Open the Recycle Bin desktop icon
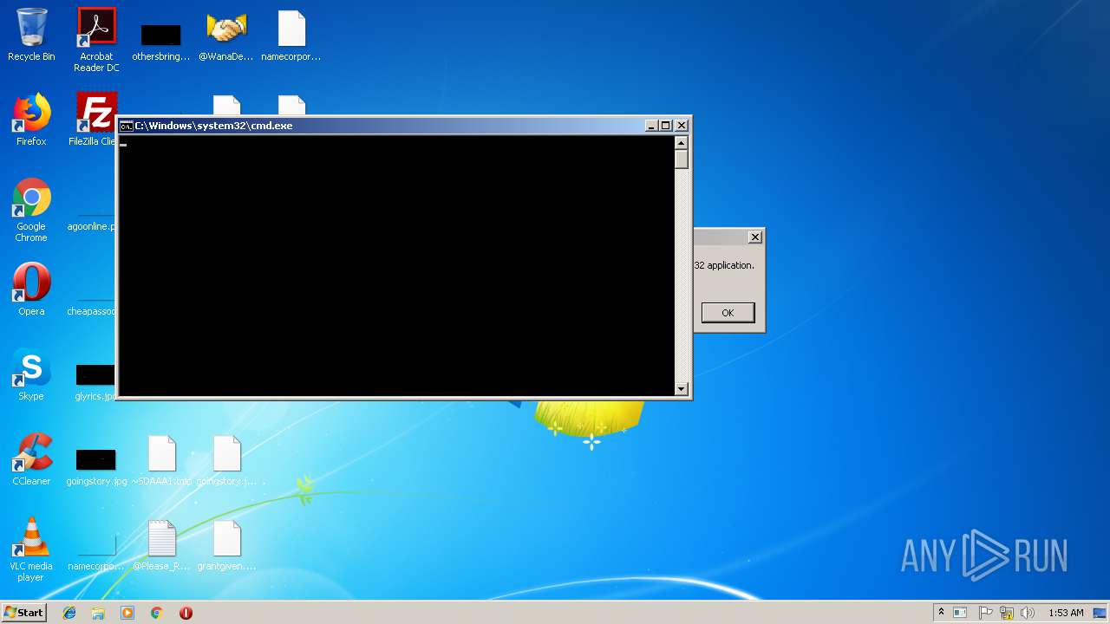The image size is (1110, 624). [x=31, y=35]
